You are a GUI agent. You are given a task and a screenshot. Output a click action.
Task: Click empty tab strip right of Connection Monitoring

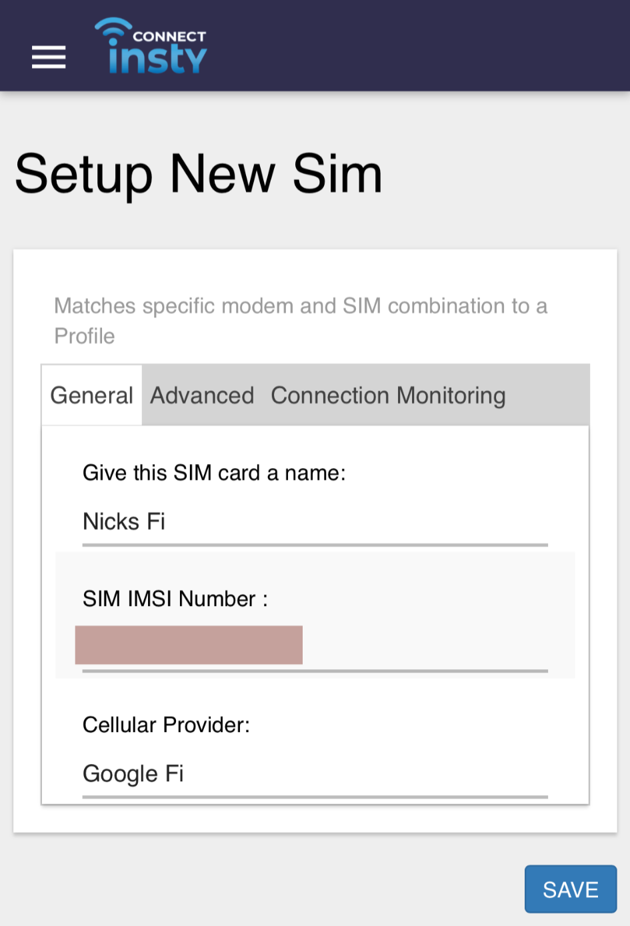pos(547,395)
